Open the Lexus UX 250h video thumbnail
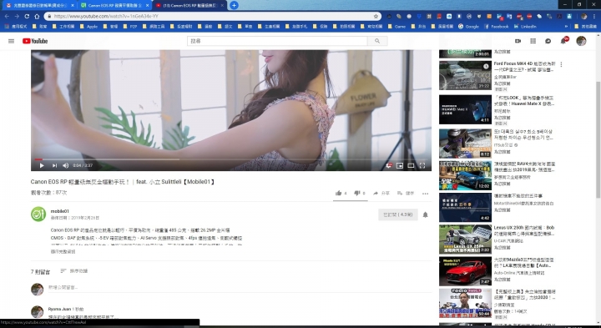Screen dimensions: 601x328 click(465, 239)
